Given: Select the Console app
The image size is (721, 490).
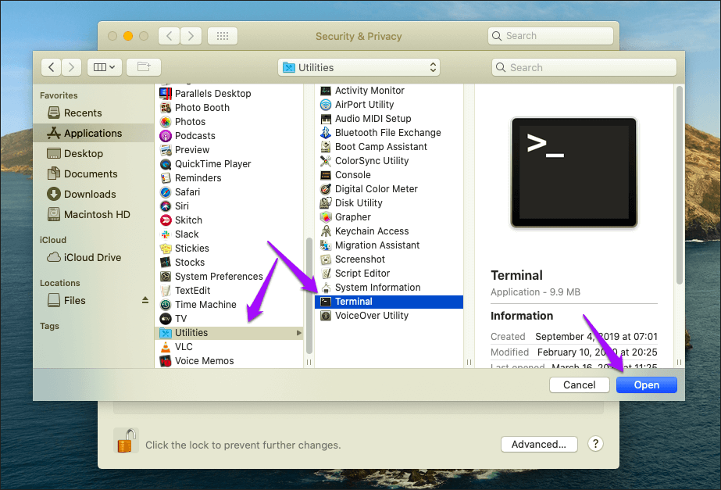Looking at the screenshot, I should [x=388, y=175].
